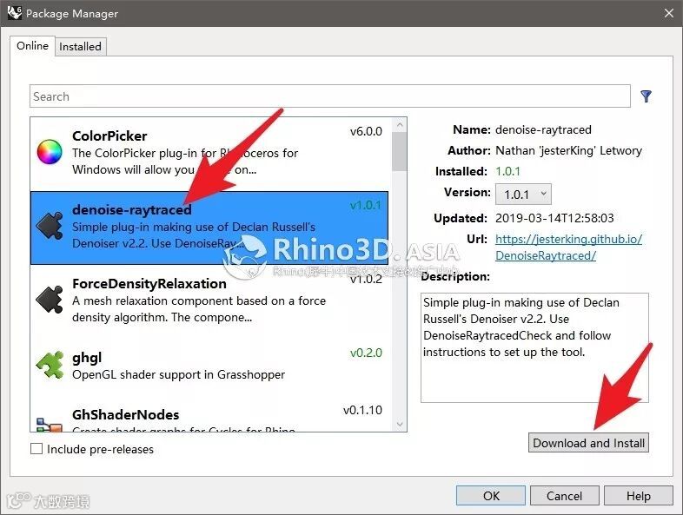Image resolution: width=683 pixels, height=515 pixels.
Task: Click the updated date 2019-03-14T12:58:03
Action: tap(554, 218)
